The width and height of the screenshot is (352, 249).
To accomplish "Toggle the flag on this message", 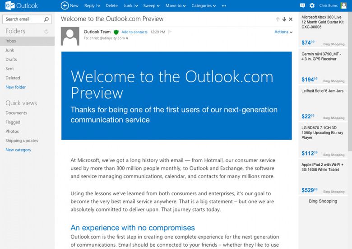I will pyautogui.click(x=170, y=32).
